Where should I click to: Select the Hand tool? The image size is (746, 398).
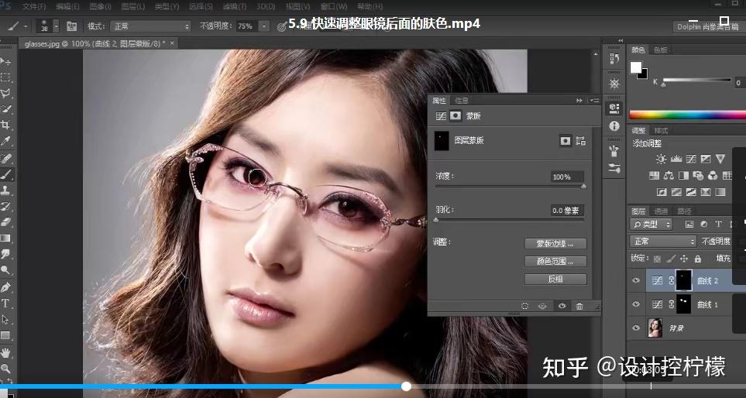coord(5,353)
